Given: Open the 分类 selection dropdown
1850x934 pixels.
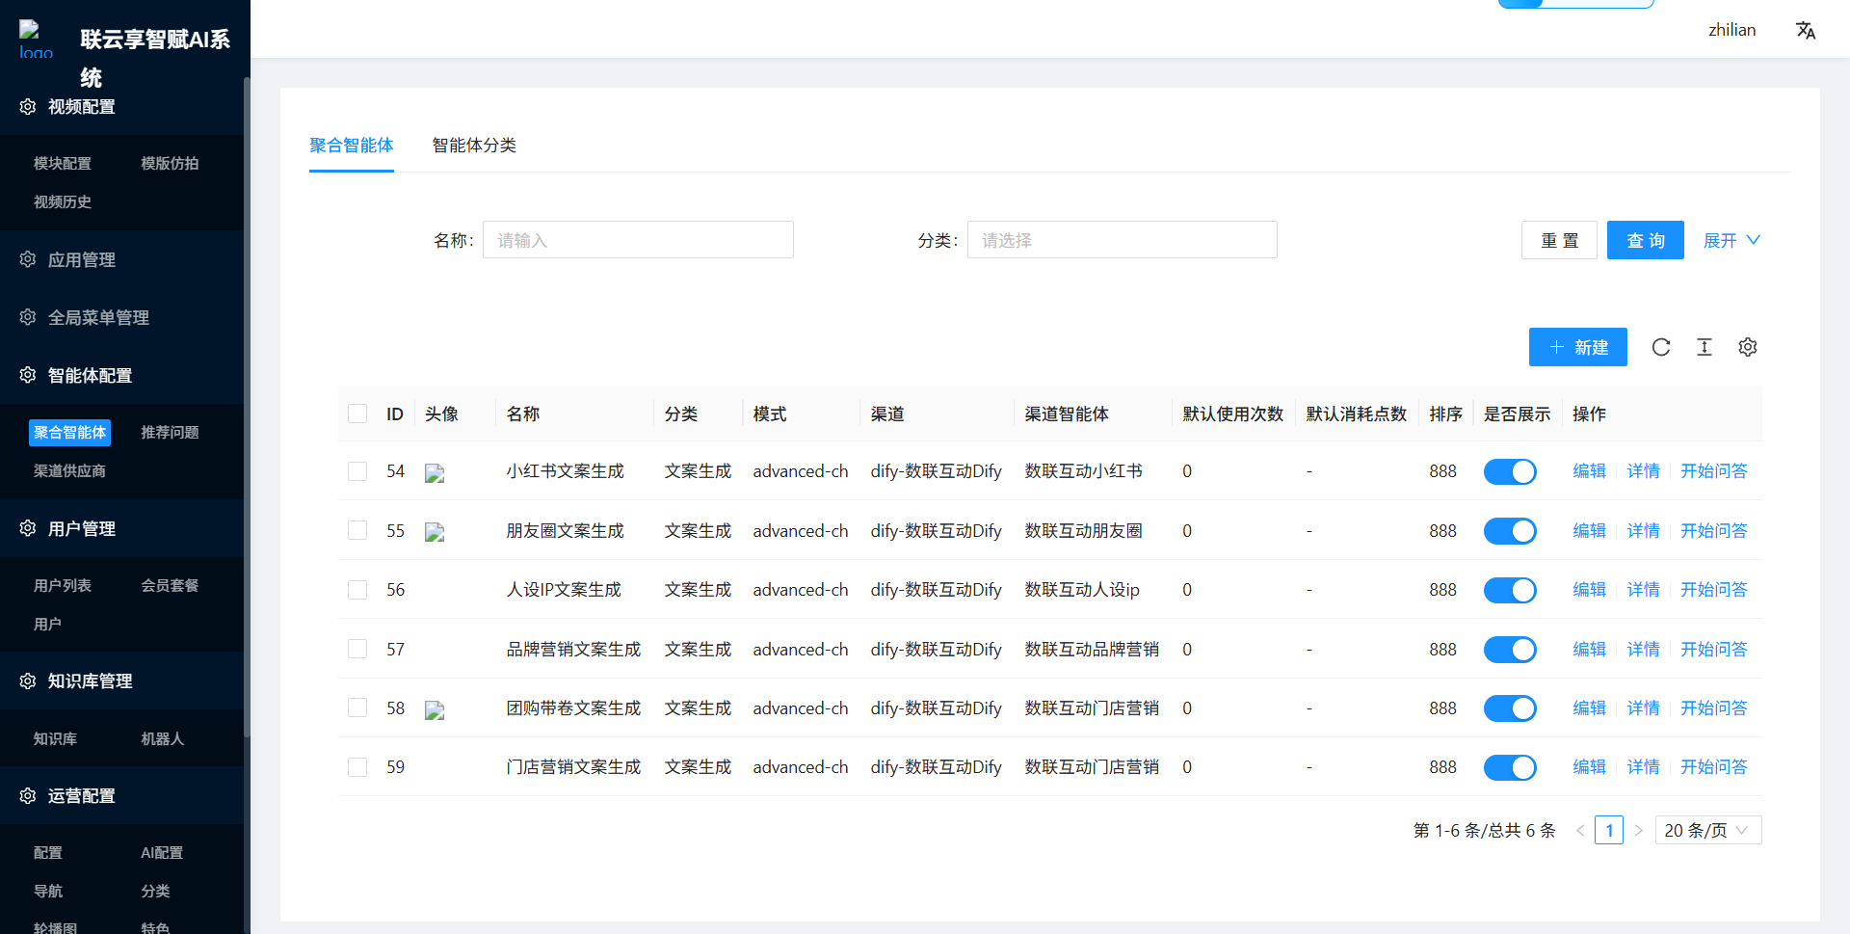Looking at the screenshot, I should (1122, 240).
